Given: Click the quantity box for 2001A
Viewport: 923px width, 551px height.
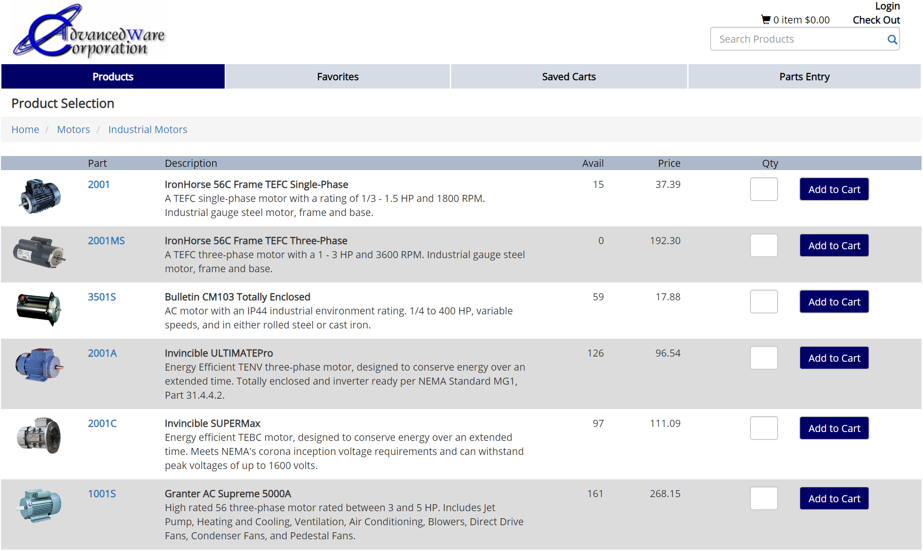Looking at the screenshot, I should coord(764,358).
